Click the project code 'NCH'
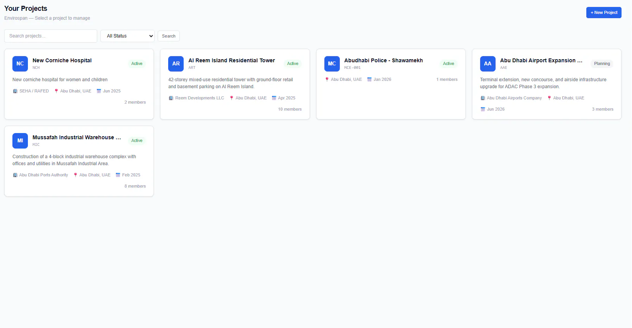632x328 pixels. [36, 68]
